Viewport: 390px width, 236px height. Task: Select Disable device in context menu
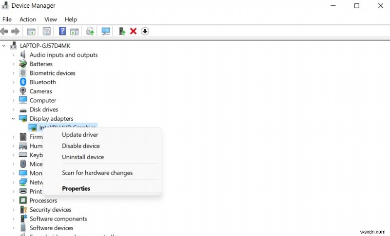click(80, 146)
